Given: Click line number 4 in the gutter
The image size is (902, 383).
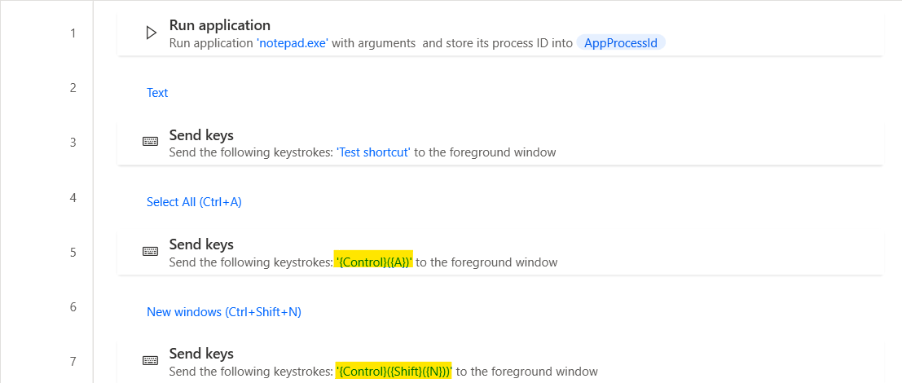Looking at the screenshot, I should click(x=73, y=197).
